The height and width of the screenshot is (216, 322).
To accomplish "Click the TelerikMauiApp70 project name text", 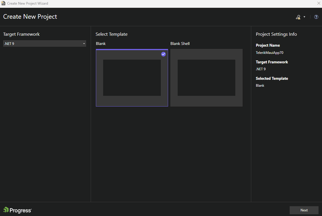I will click(269, 53).
